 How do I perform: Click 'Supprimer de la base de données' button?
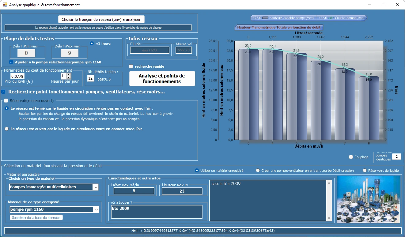(x=36, y=217)
